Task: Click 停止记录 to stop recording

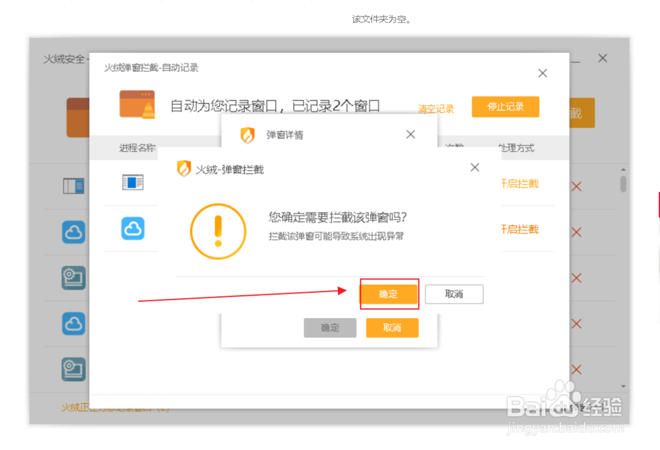Action: pyautogui.click(x=505, y=106)
